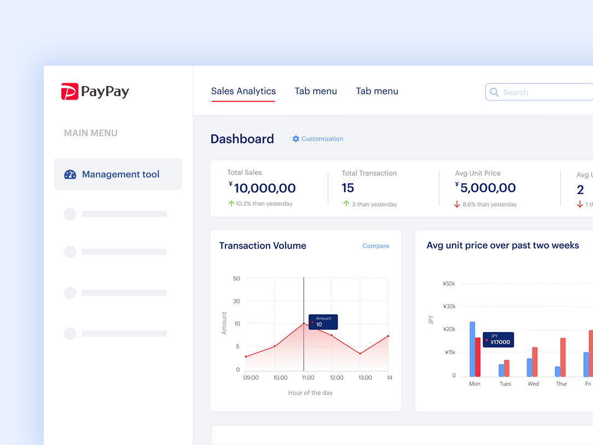Open the Customization settings link
The width and height of the screenshot is (593, 445).
point(322,138)
